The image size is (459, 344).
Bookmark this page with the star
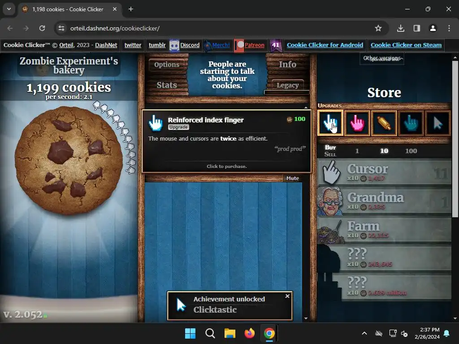pos(378,28)
